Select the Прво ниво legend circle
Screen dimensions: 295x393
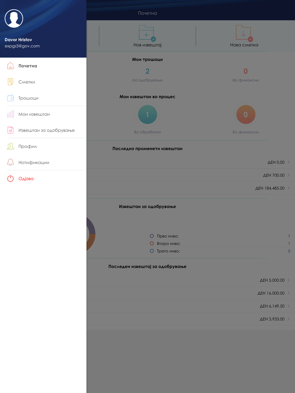coord(152,236)
